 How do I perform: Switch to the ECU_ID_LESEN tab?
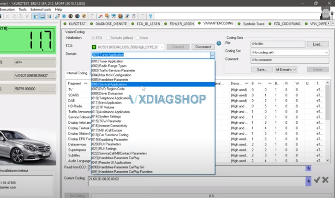(x=146, y=24)
